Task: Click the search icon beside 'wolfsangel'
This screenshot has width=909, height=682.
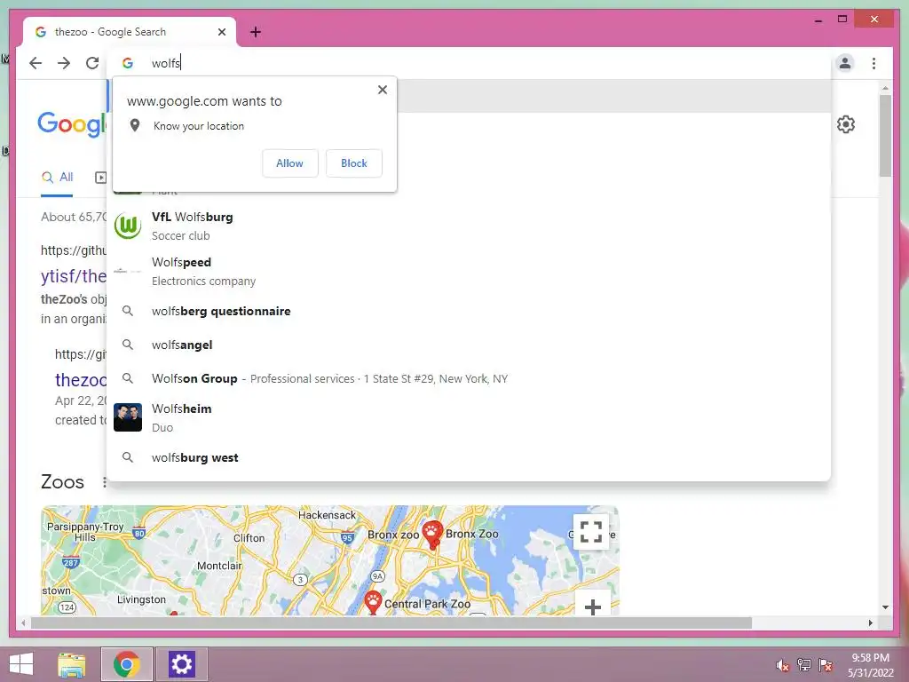Action: tap(128, 345)
